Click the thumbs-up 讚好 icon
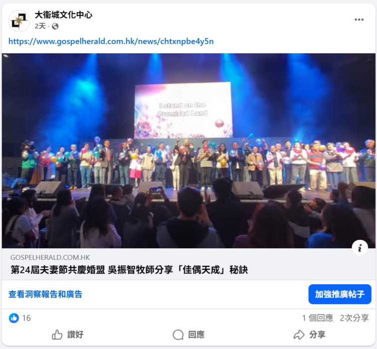This screenshot has width=377, height=349. 57,335
